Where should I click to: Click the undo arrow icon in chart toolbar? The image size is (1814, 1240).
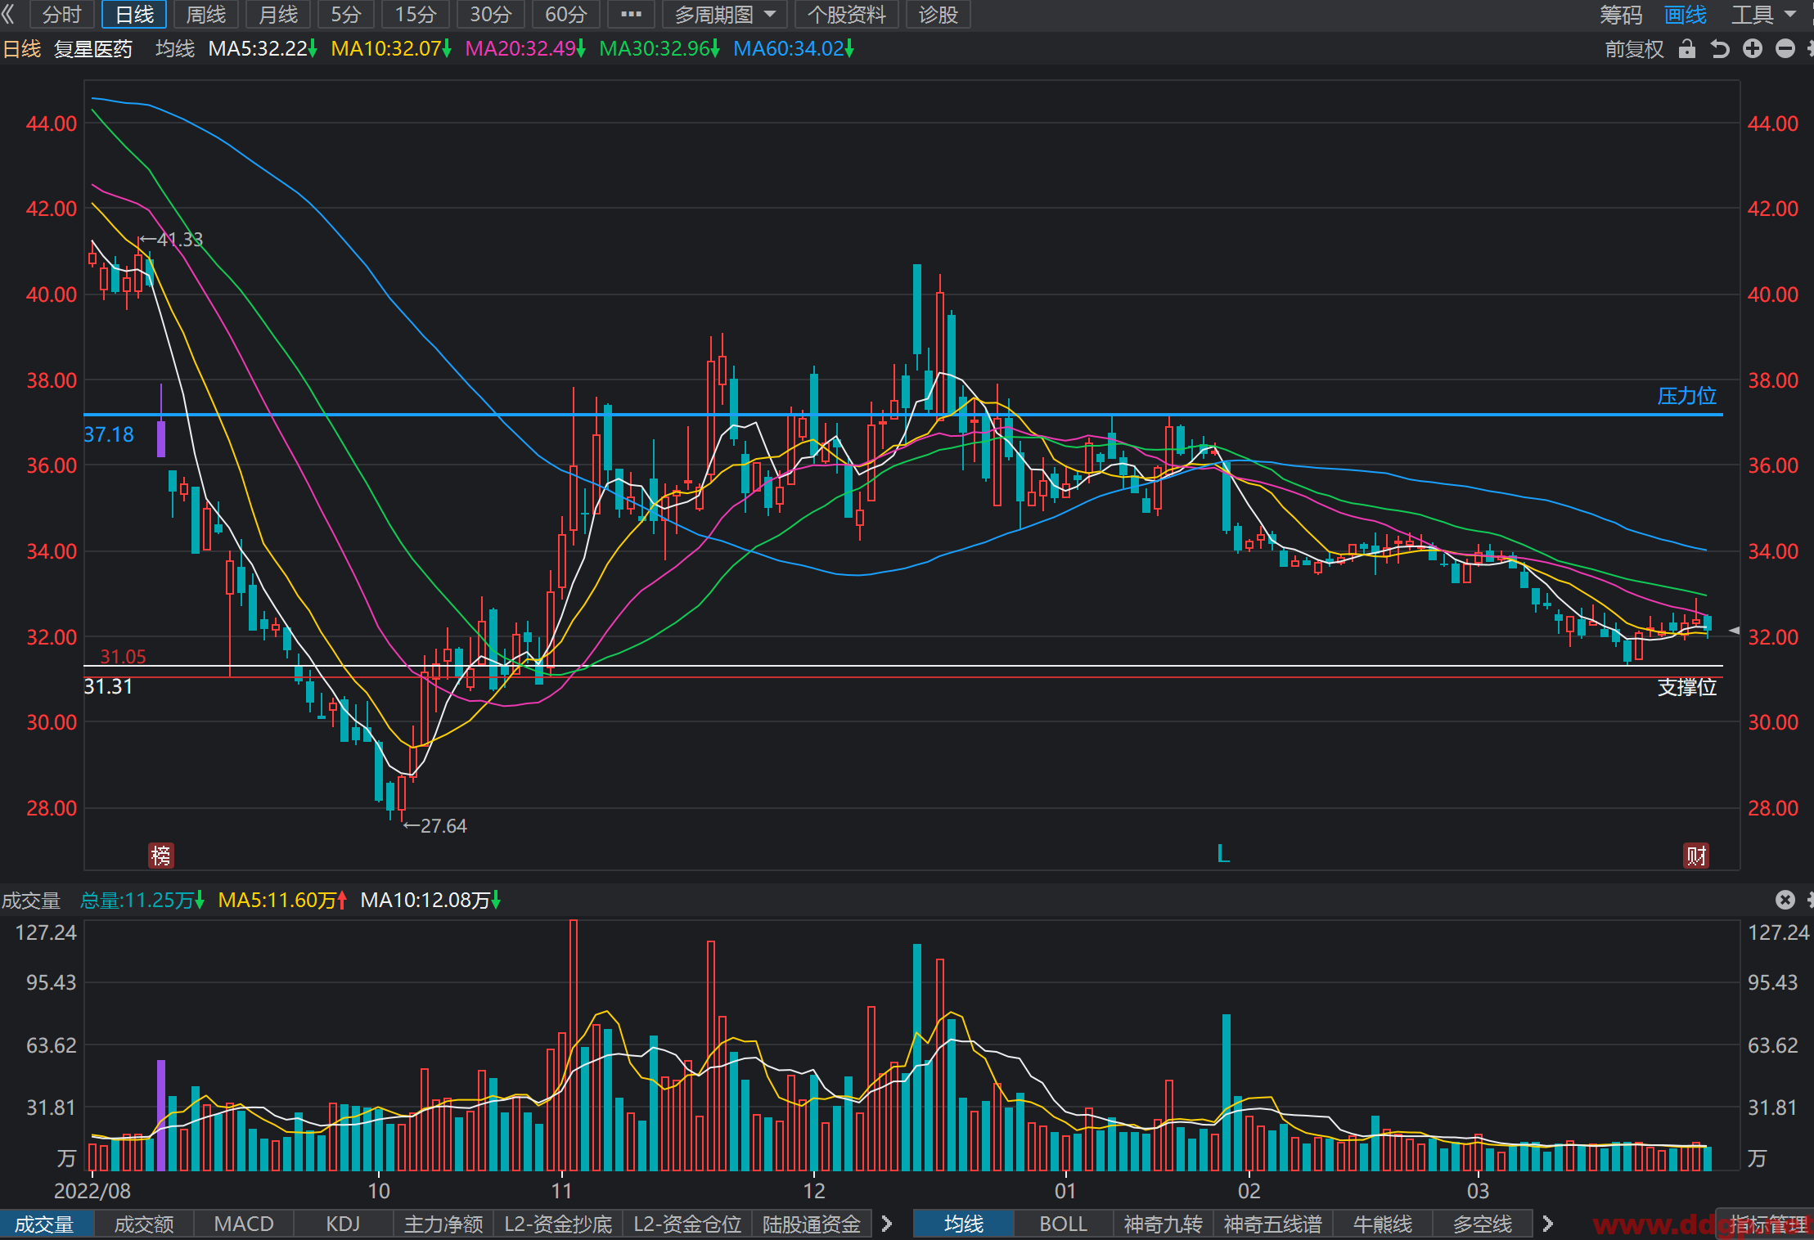click(1720, 49)
